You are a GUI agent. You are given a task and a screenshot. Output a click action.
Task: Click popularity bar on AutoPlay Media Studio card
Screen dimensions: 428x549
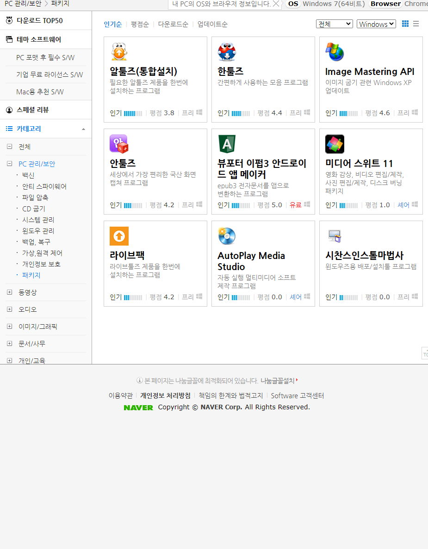(241, 297)
